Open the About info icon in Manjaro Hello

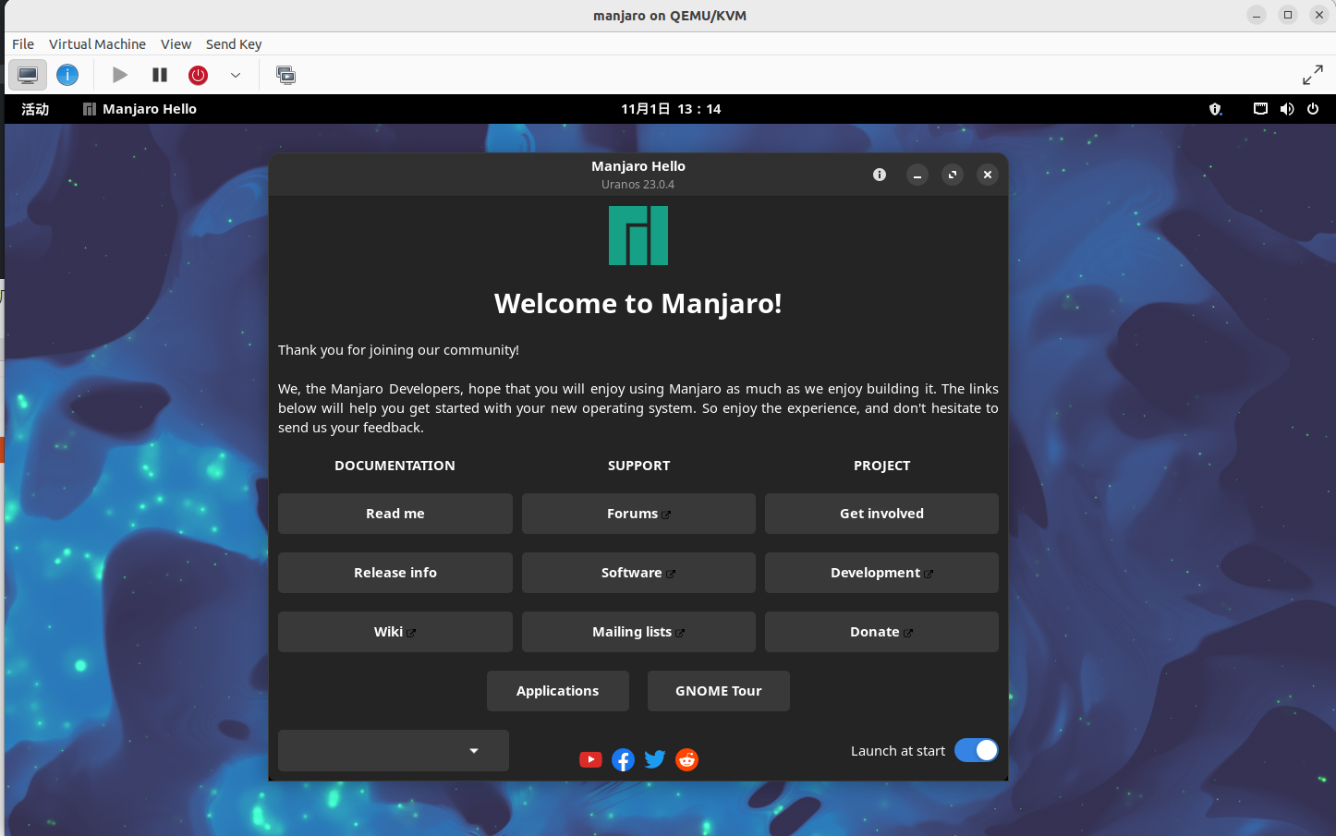pyautogui.click(x=880, y=175)
